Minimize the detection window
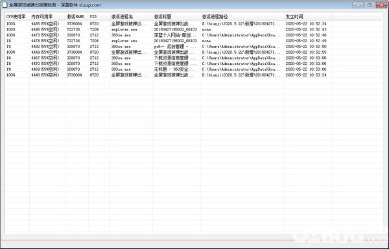The width and height of the screenshot is (389, 249). tap(358, 5)
